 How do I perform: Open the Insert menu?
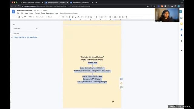[x=32, y=13]
